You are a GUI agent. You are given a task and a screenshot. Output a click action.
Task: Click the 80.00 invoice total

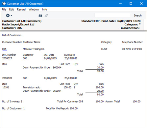point(100,95)
